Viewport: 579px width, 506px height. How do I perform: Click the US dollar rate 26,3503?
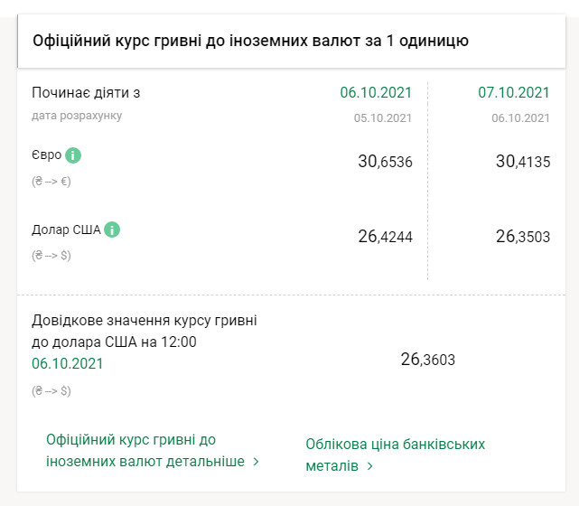tap(522, 237)
